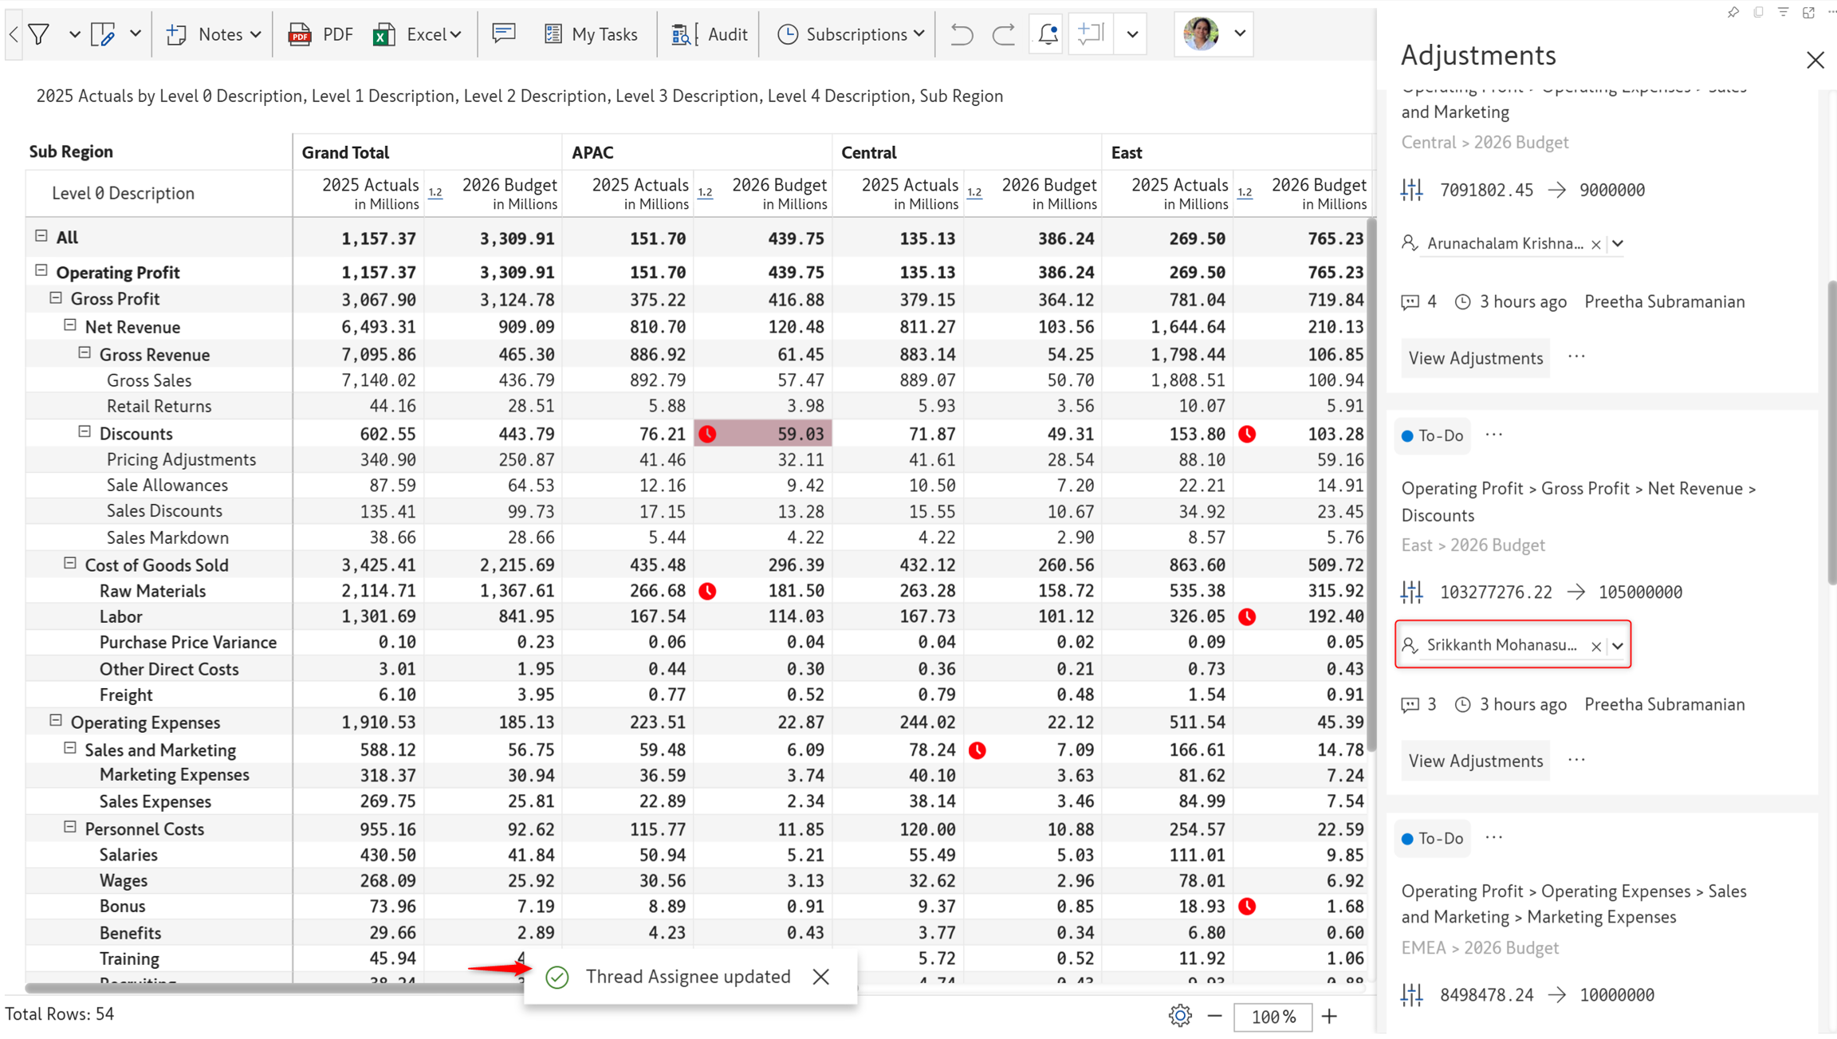
Task: Open the Audit menu item
Action: pyautogui.click(x=709, y=34)
